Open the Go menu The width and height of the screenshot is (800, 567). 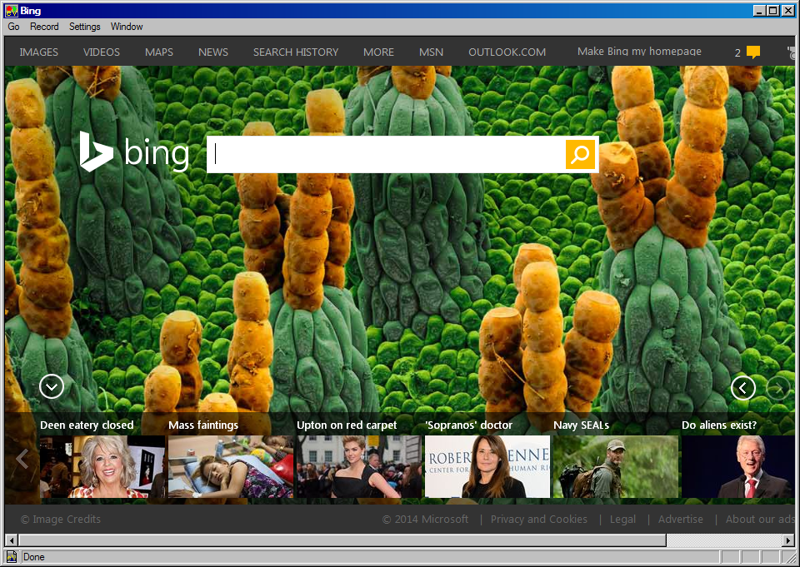click(x=14, y=27)
